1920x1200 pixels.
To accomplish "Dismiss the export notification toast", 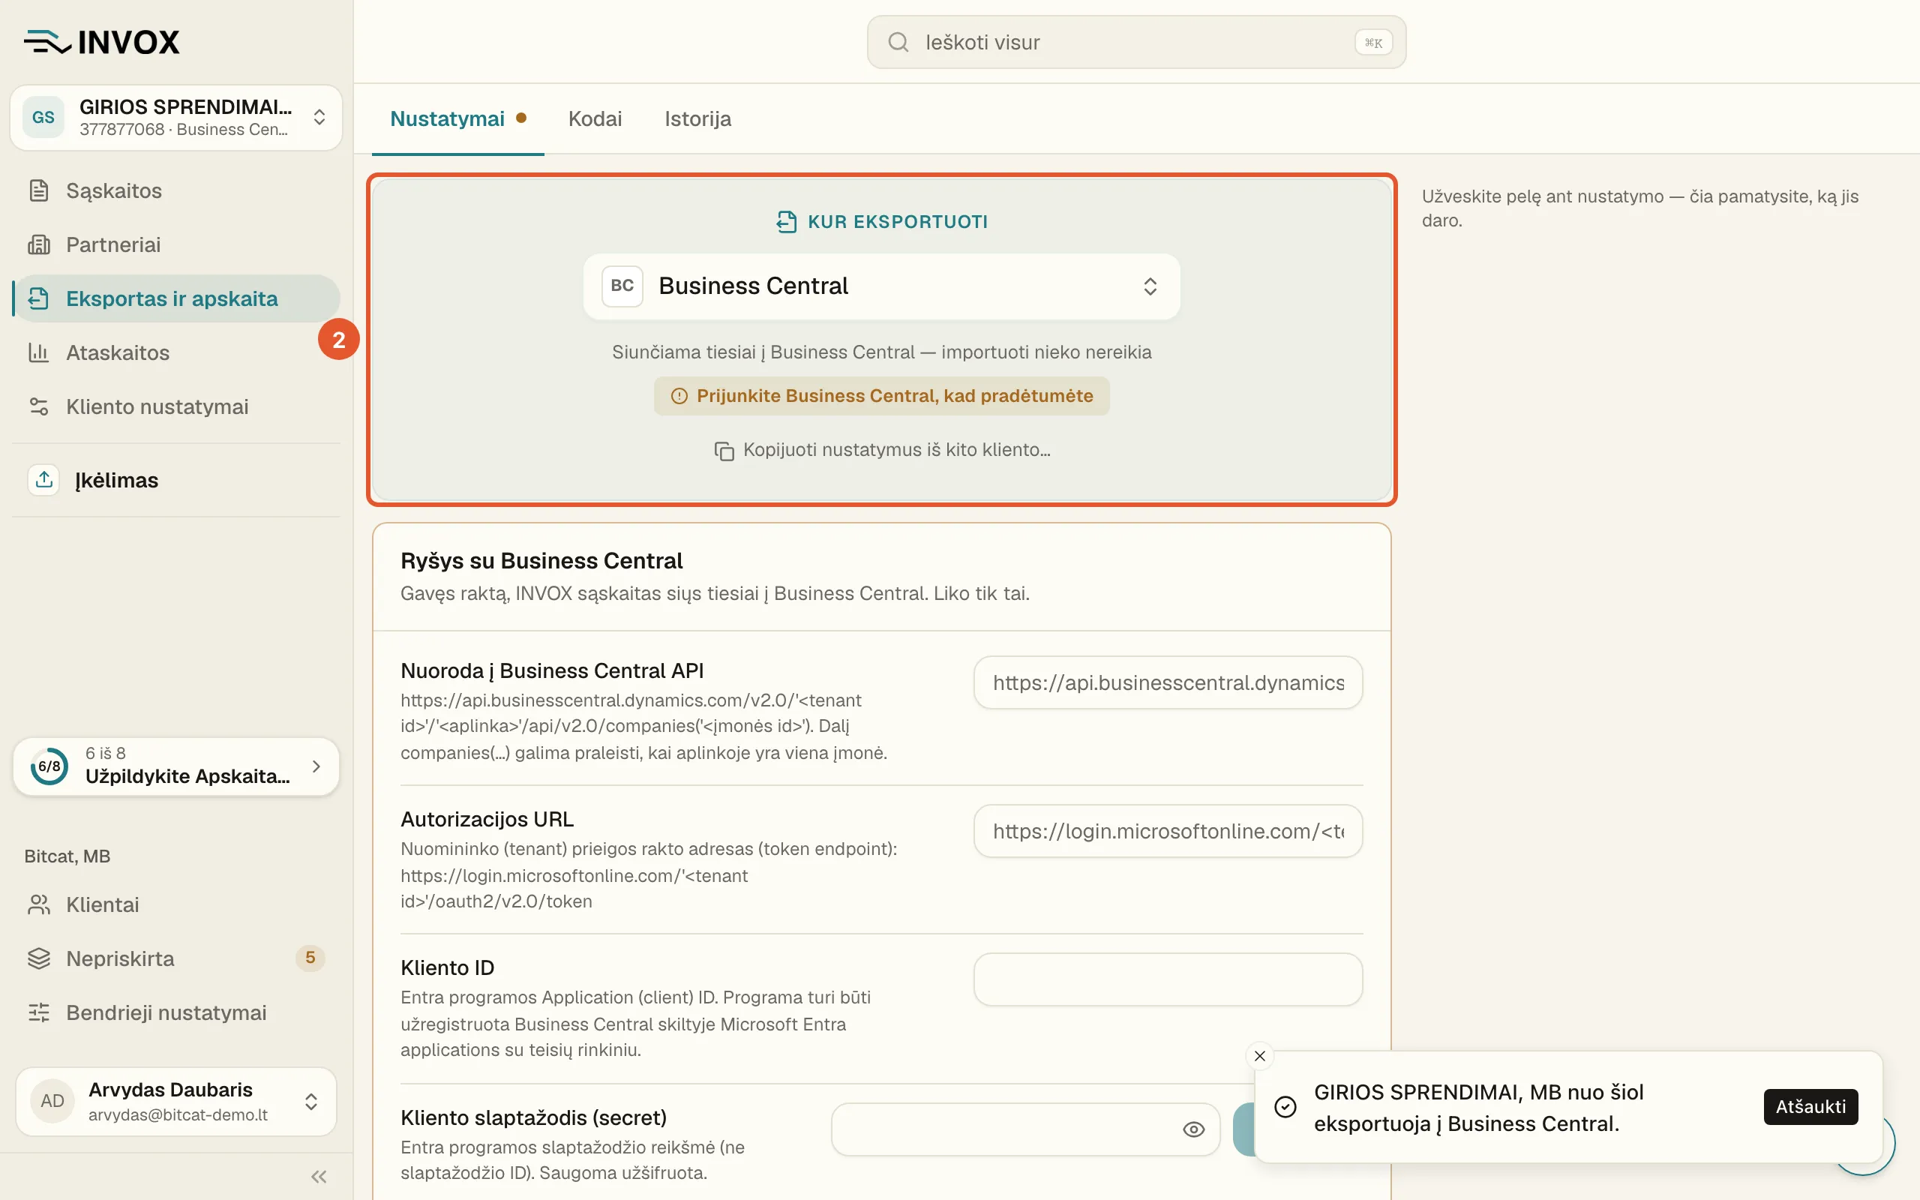I will [1260, 1055].
